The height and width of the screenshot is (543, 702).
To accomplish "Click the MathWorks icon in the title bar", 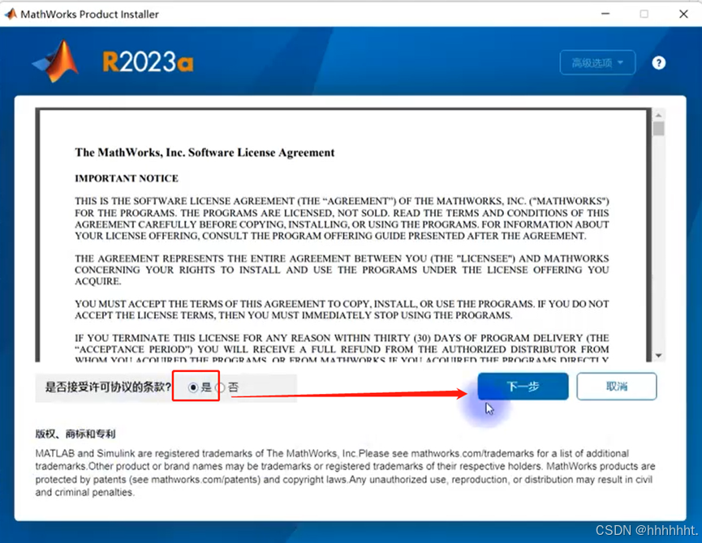I will click(11, 15).
